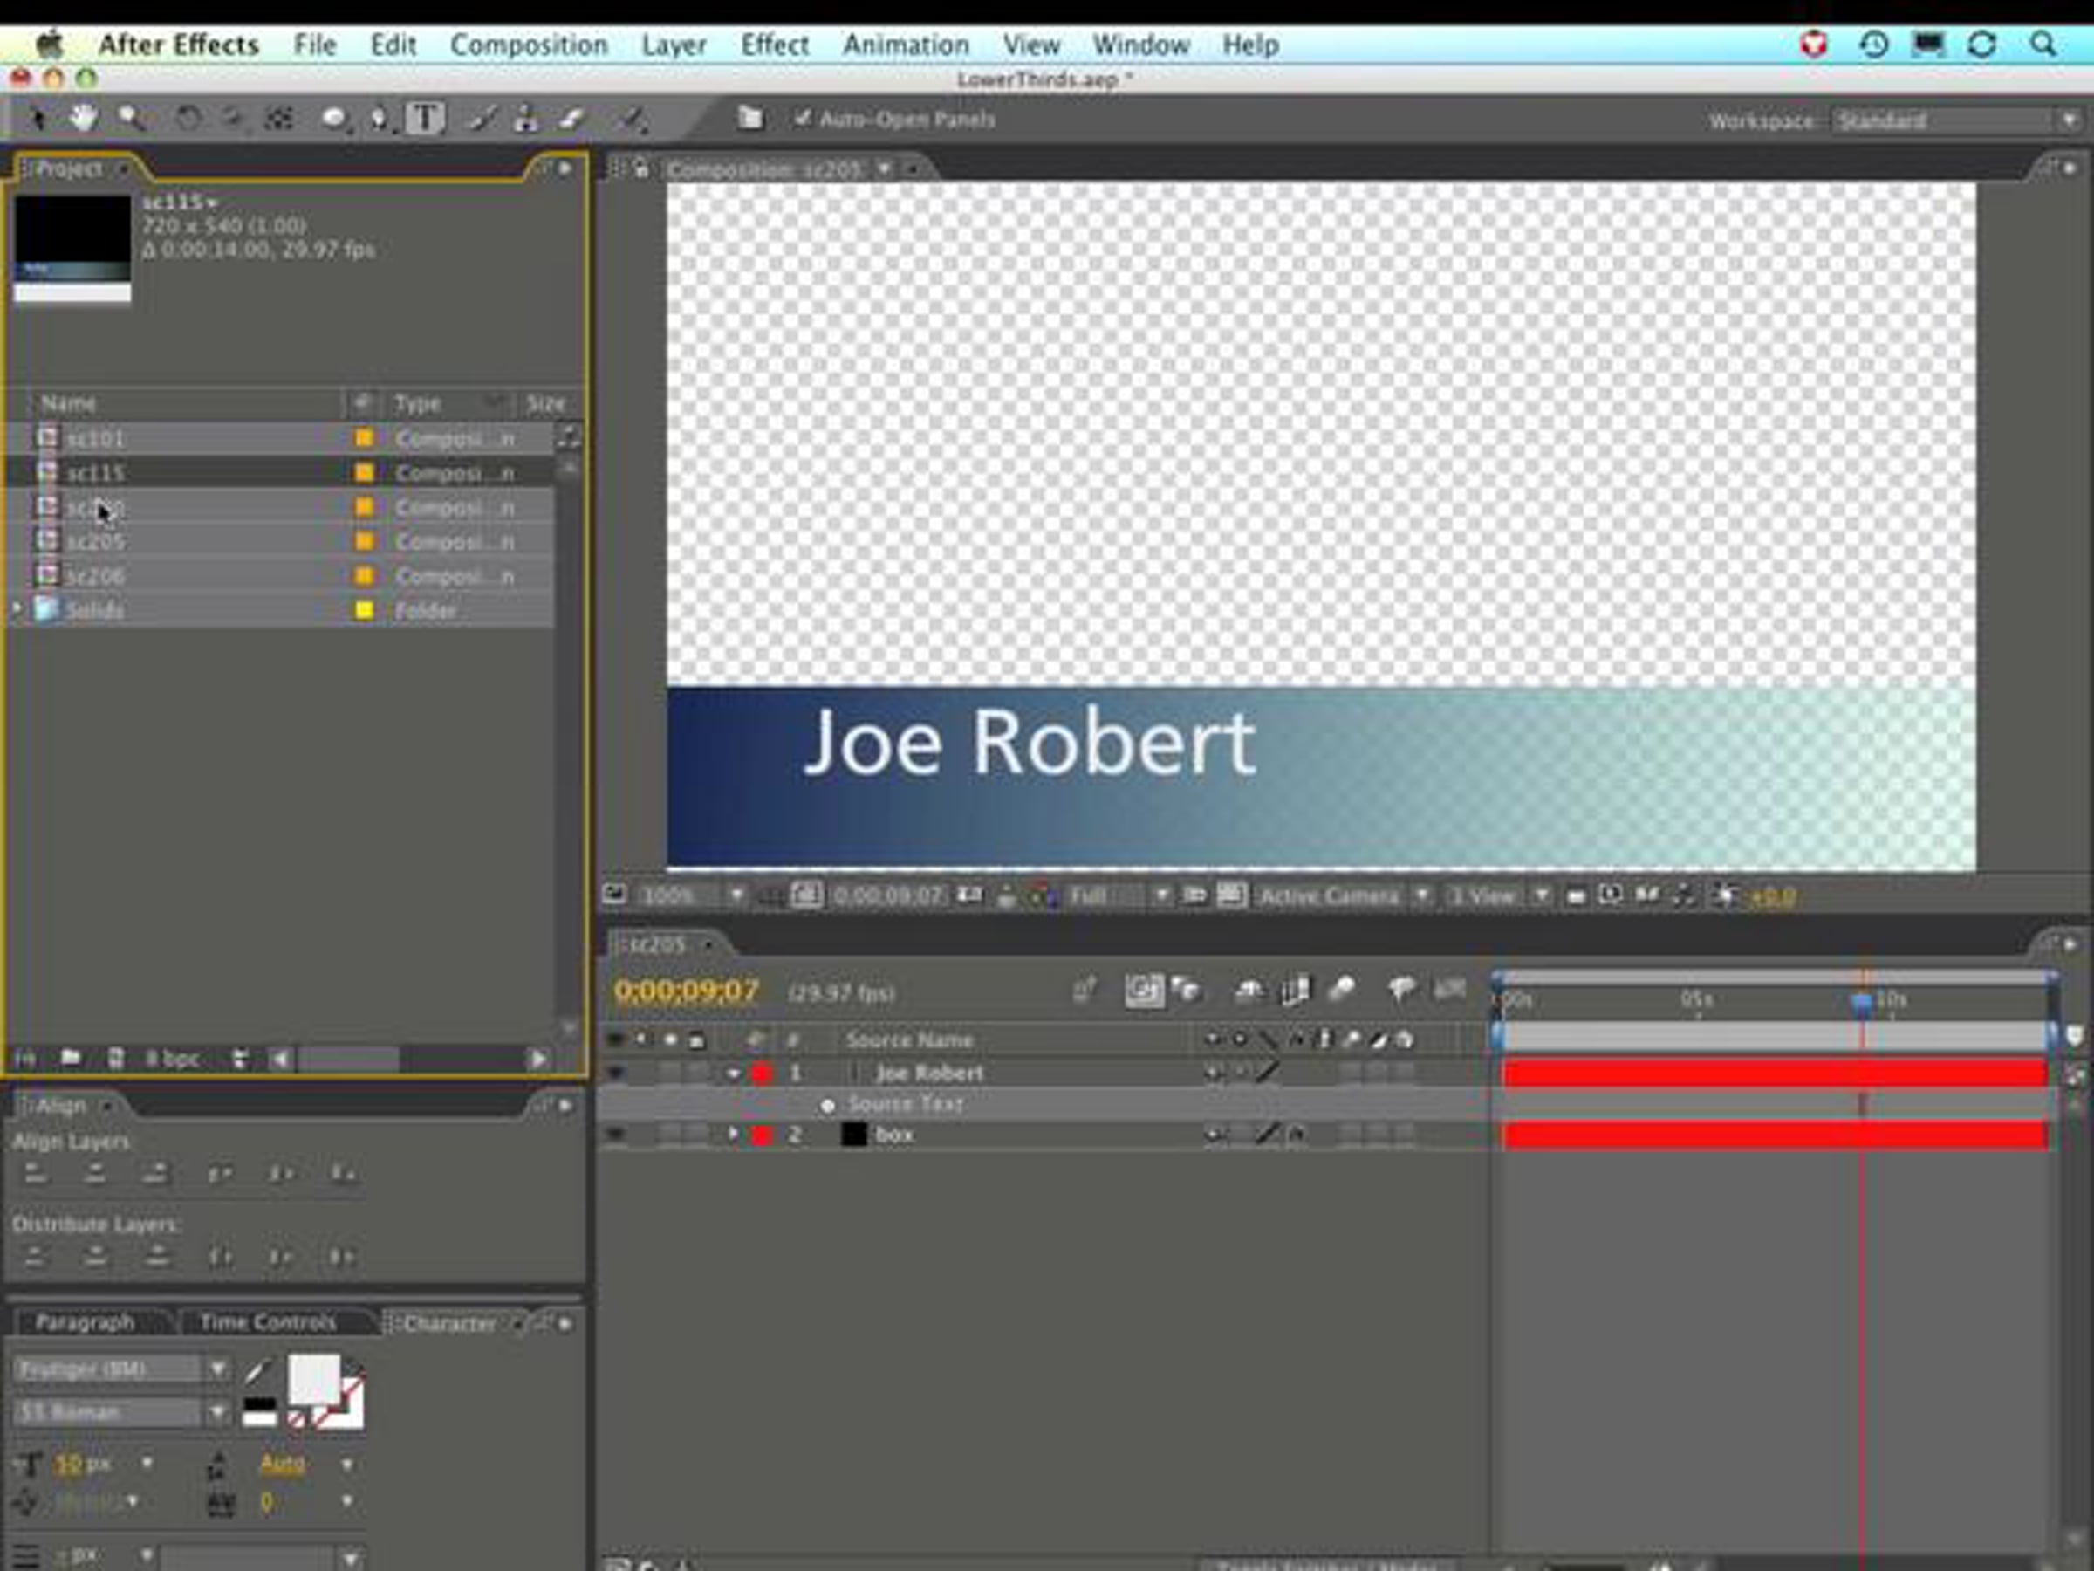Click the viewer timecode display
The image size is (2094, 1571).
point(888,895)
